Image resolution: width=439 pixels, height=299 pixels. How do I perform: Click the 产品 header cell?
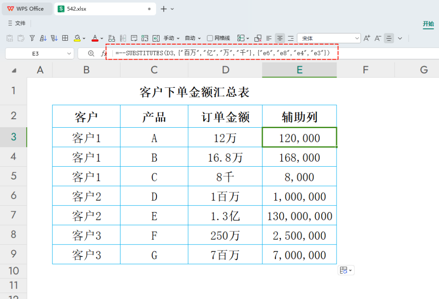[x=154, y=117]
